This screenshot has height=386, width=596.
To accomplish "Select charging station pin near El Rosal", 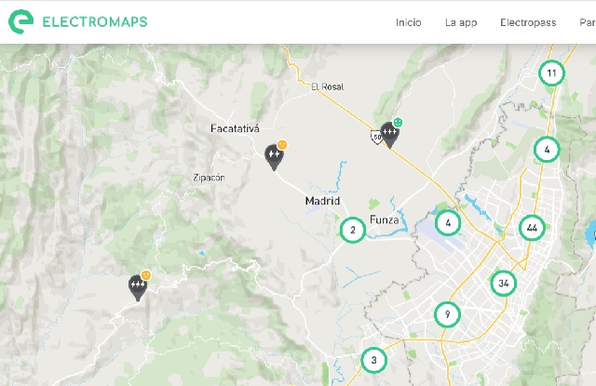I will click(x=389, y=135).
